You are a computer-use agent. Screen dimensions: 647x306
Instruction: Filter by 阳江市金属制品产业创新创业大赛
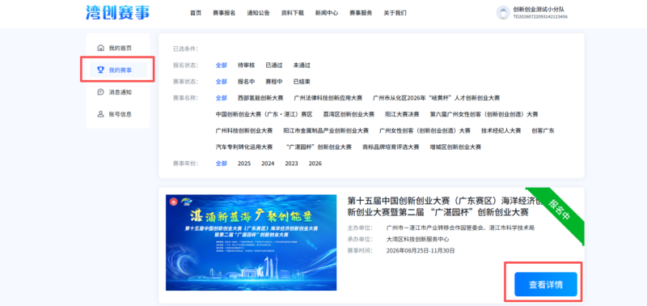[x=326, y=130]
